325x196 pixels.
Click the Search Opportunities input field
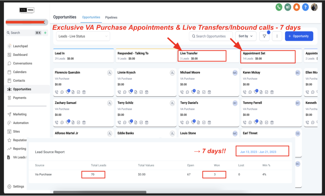click(210, 36)
